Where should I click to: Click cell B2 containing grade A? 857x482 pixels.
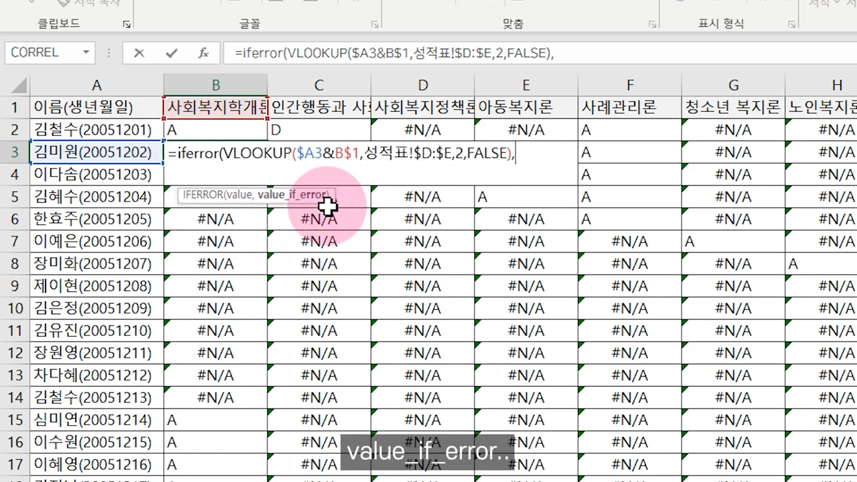point(216,130)
